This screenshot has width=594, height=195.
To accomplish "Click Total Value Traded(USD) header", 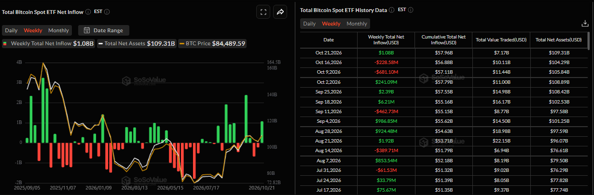I will [501, 40].
